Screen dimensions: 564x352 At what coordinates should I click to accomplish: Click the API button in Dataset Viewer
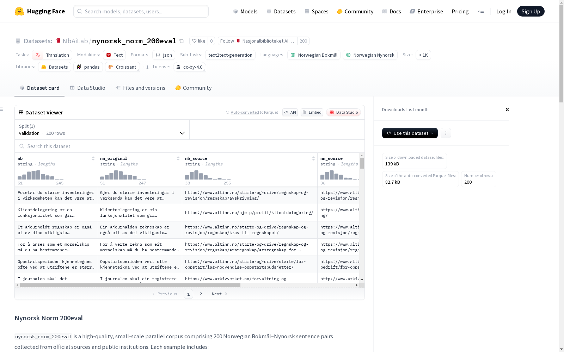coord(290,112)
